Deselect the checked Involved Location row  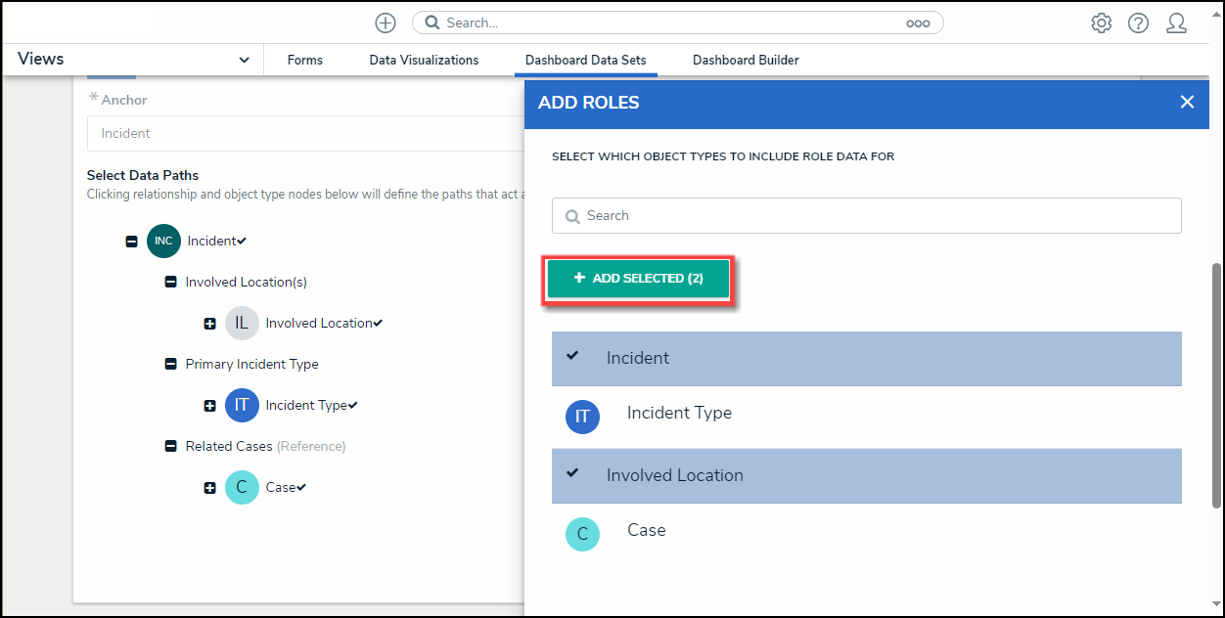[866, 475]
